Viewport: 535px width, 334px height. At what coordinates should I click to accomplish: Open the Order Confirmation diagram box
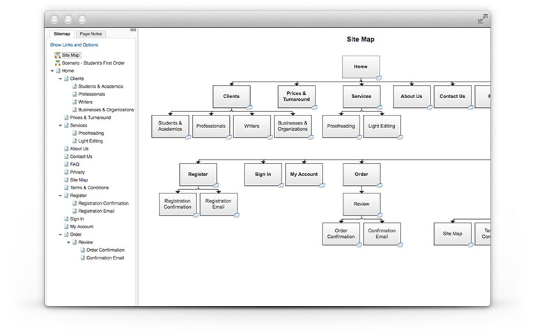click(341, 234)
